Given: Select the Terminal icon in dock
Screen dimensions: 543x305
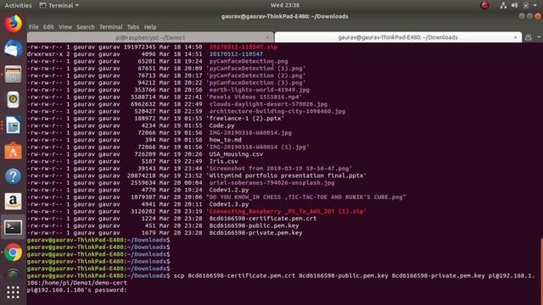Looking at the screenshot, I should (x=14, y=227).
